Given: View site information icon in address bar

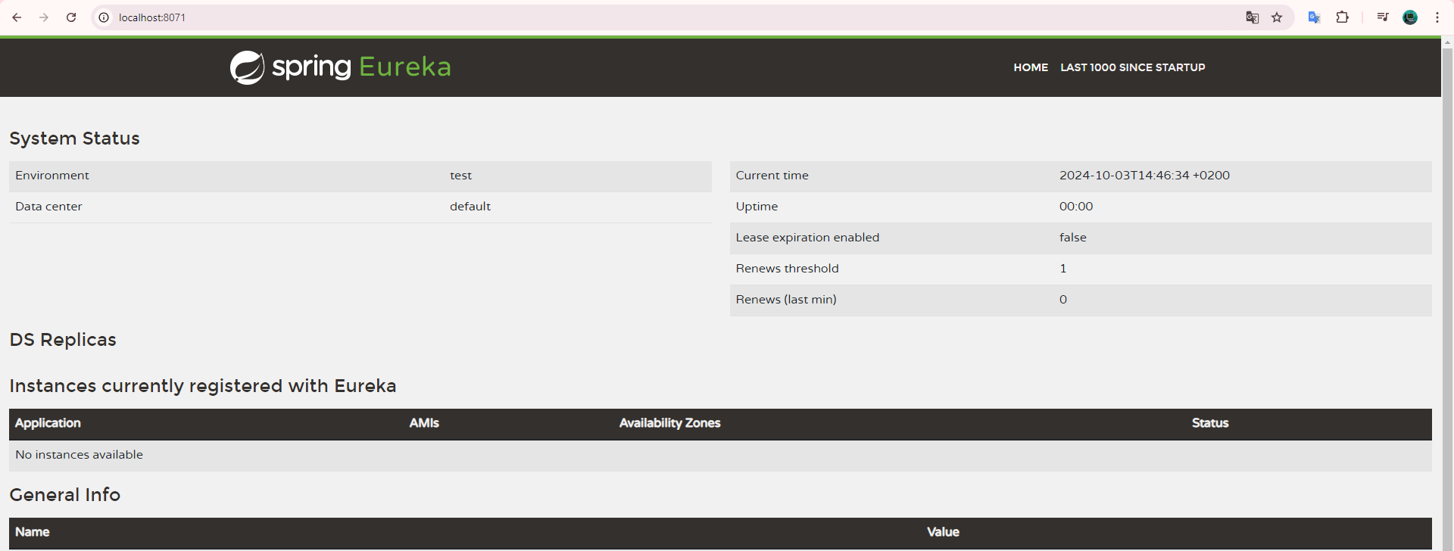Looking at the screenshot, I should pyautogui.click(x=104, y=17).
